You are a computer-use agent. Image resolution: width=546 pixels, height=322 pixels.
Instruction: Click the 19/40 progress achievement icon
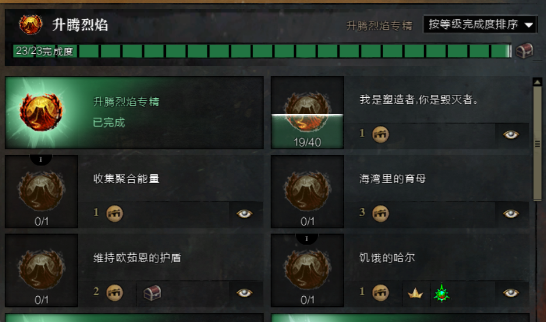point(307,112)
